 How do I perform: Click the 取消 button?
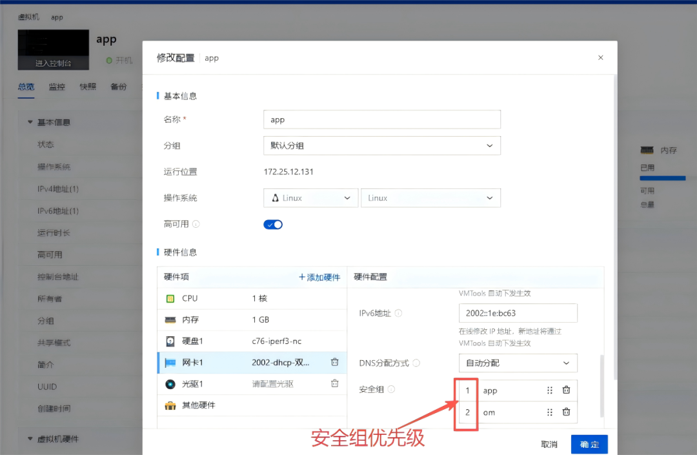pos(549,444)
